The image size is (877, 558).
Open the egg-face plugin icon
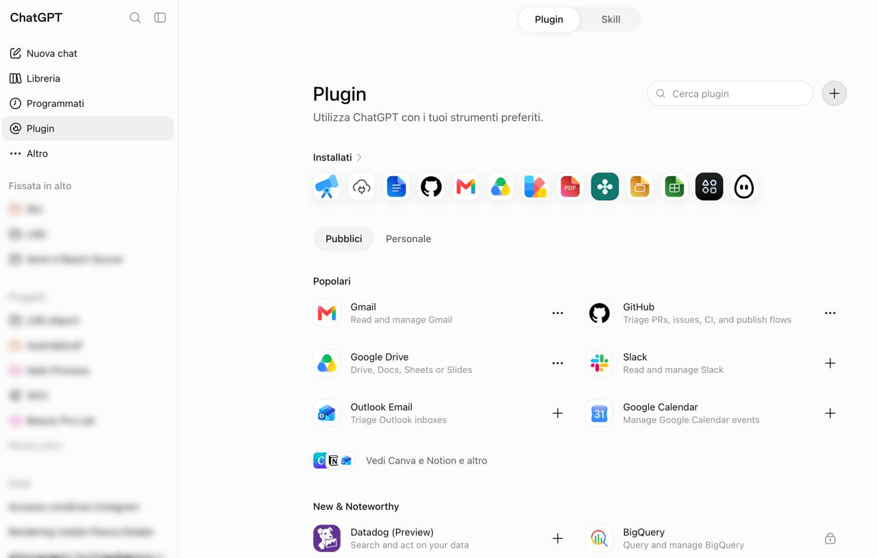coord(744,186)
